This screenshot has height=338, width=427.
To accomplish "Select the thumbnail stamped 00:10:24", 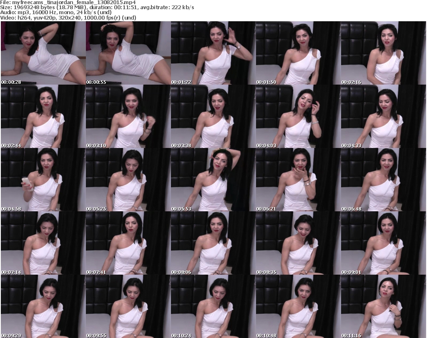I will pos(213,306).
